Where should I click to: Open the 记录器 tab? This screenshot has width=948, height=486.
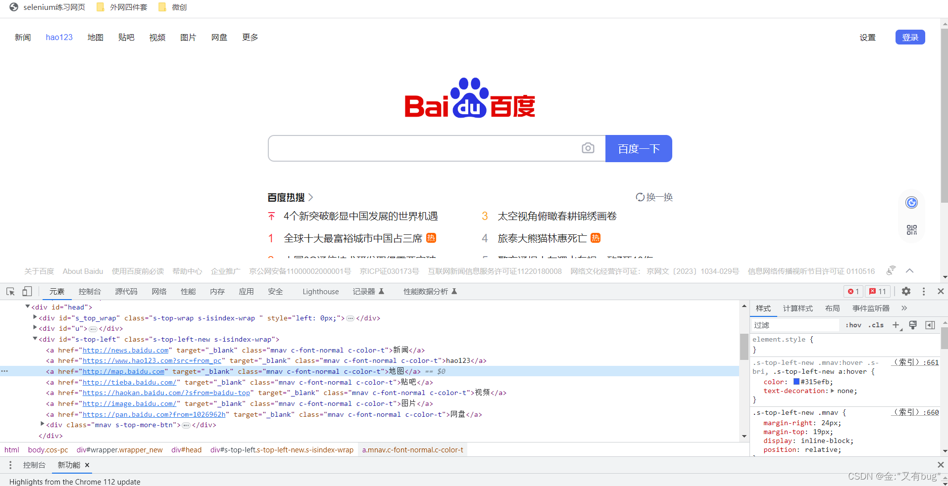pos(368,292)
